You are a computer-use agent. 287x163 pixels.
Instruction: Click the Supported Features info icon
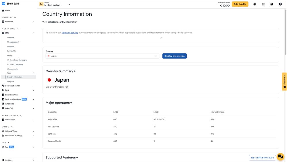coord(77,158)
